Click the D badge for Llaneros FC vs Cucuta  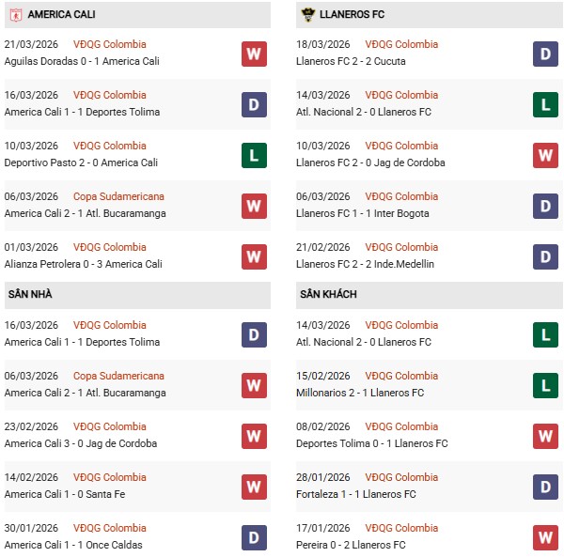pyautogui.click(x=546, y=54)
